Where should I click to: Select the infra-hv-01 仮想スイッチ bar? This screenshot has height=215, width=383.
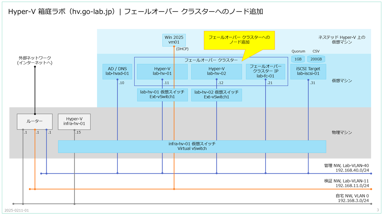(x=192, y=146)
